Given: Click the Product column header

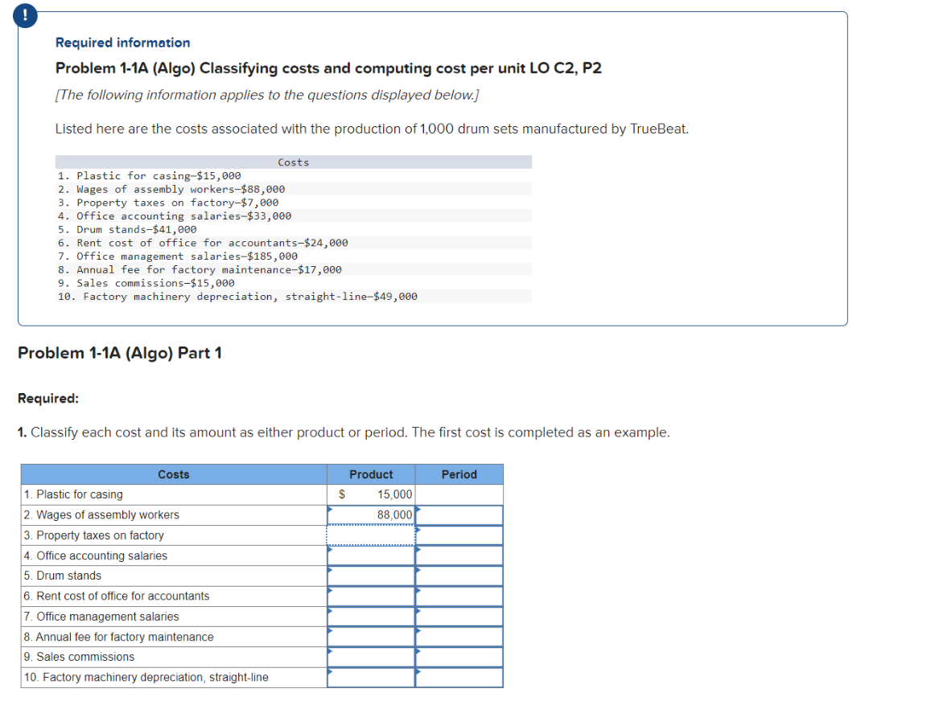Looking at the screenshot, I should (371, 474).
